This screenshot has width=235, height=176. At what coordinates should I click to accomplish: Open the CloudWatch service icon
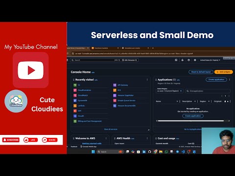coord(75,95)
